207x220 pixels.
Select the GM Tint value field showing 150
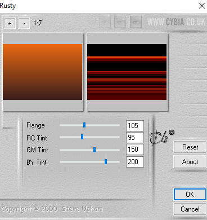tap(135, 149)
